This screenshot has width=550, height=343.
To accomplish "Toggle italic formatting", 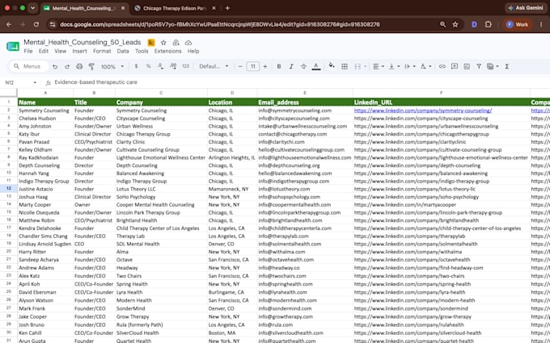I will pyautogui.click(x=291, y=66).
